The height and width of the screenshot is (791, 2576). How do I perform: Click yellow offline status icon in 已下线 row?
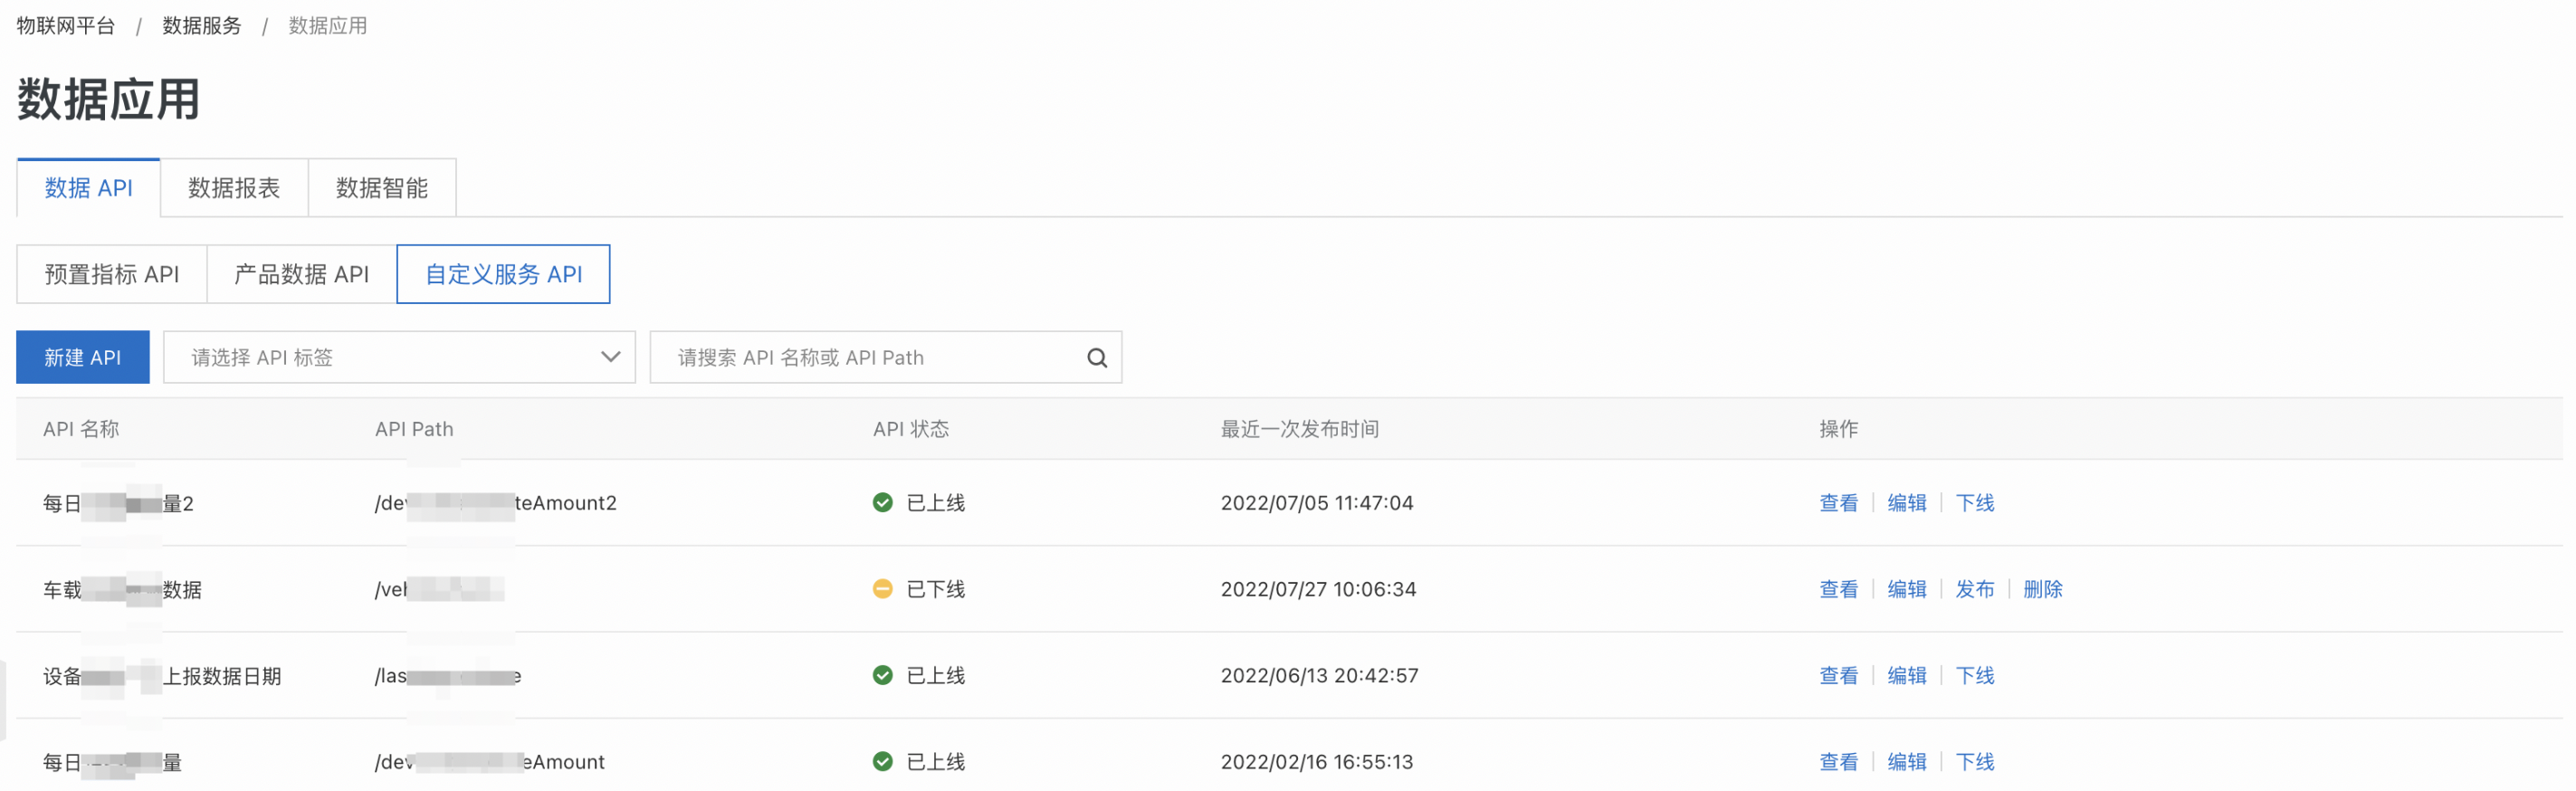tap(882, 589)
